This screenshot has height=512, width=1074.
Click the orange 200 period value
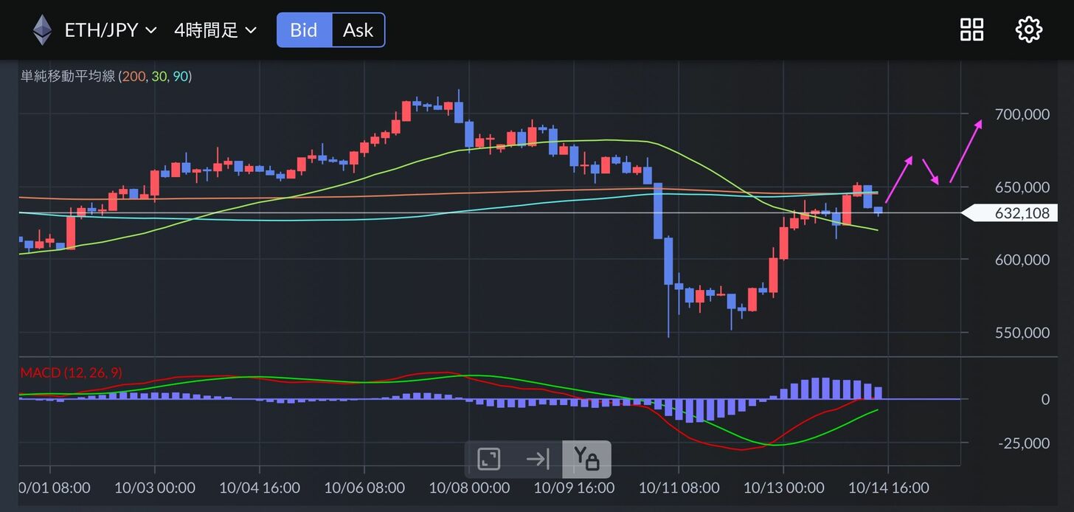pyautogui.click(x=135, y=76)
